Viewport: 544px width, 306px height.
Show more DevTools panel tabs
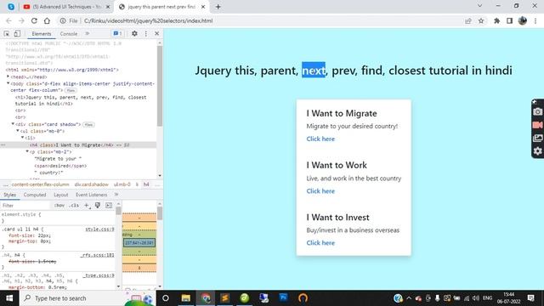[x=88, y=34]
